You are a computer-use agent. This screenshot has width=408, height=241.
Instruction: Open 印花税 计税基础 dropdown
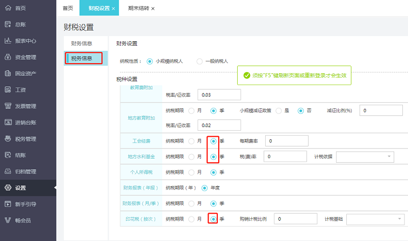tap(375, 219)
